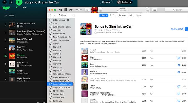Click the iTunes forward chevron
188x103 pixels.
coord(54,15)
